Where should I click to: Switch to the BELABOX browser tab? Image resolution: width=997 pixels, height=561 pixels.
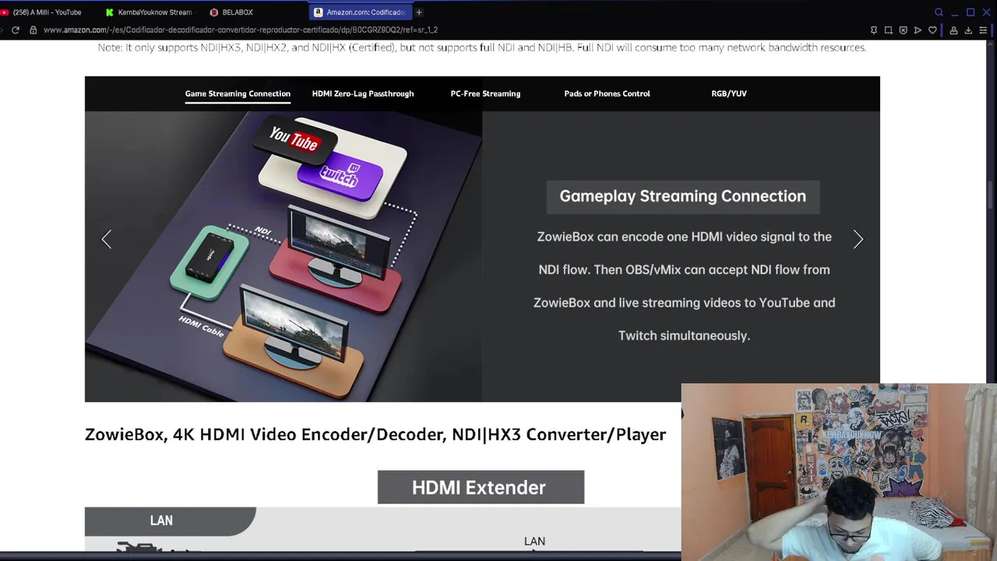[x=253, y=12]
